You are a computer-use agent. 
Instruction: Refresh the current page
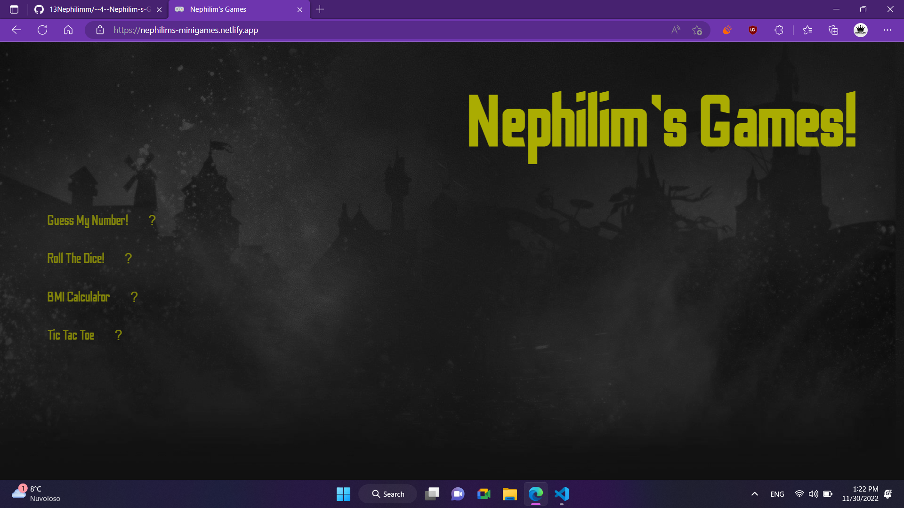(42, 30)
